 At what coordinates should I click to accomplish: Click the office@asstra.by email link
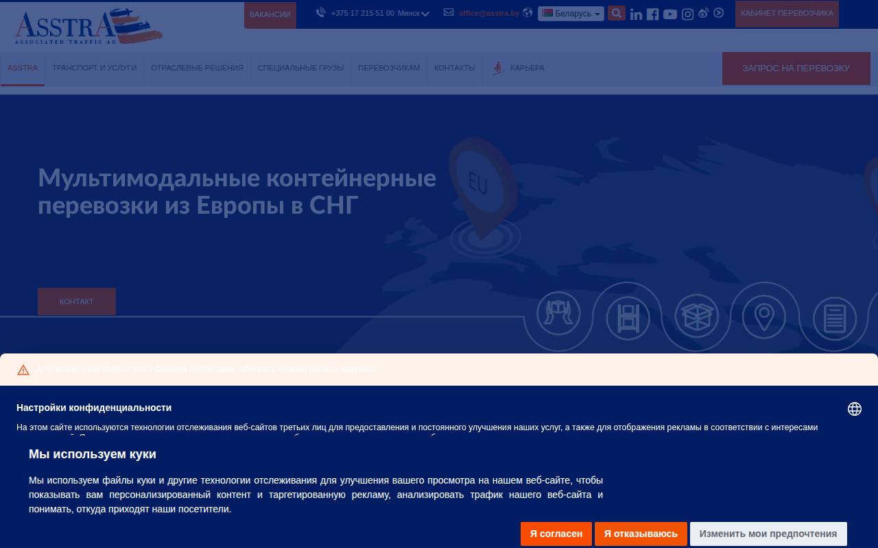[x=489, y=13]
